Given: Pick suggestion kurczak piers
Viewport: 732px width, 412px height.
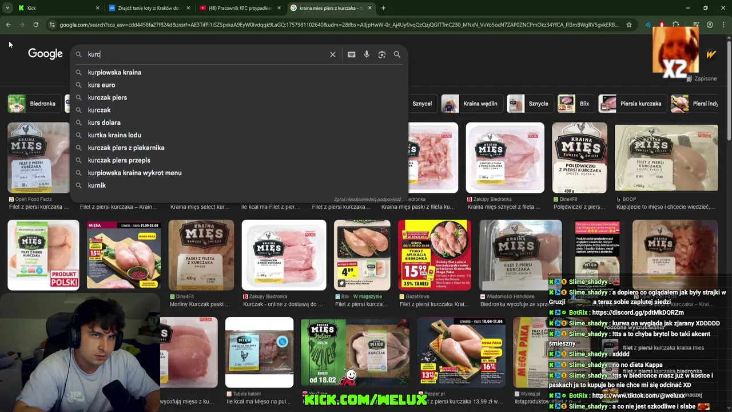Looking at the screenshot, I should [108, 98].
